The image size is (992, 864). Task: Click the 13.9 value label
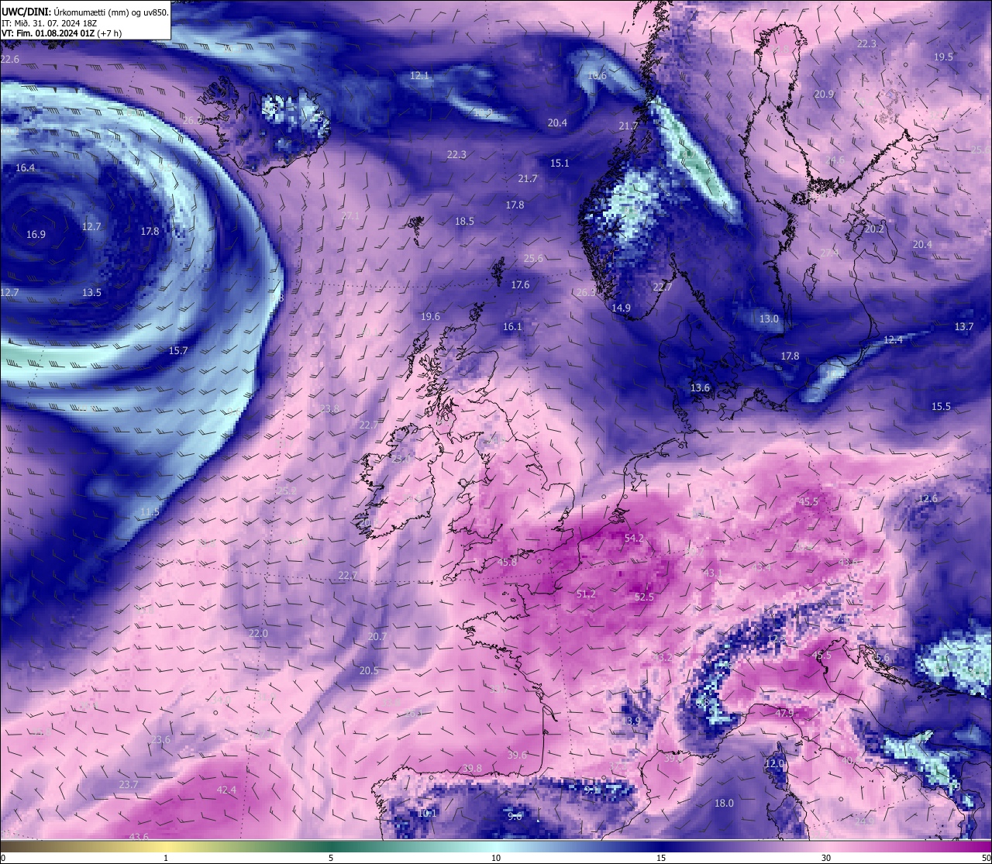[x=631, y=721]
